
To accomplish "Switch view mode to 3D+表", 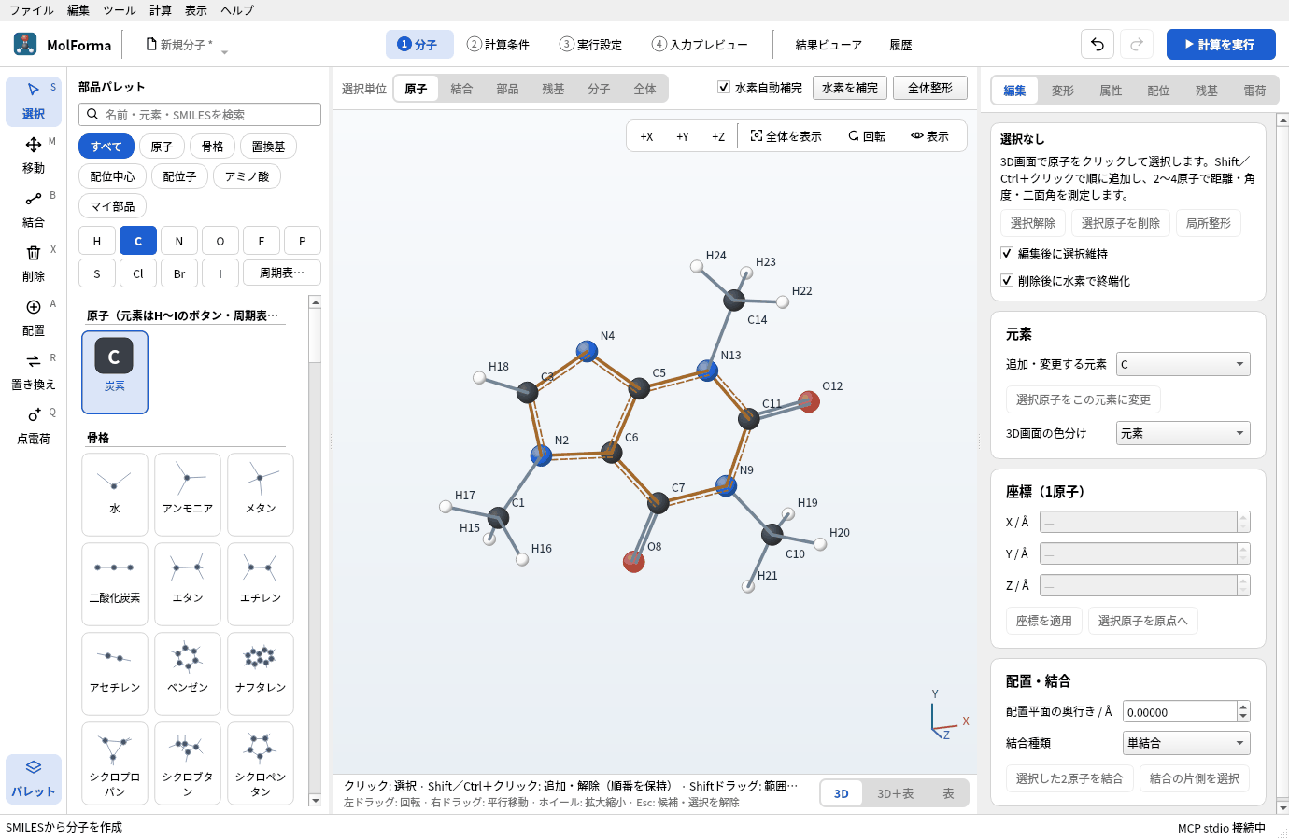I will pos(895,793).
